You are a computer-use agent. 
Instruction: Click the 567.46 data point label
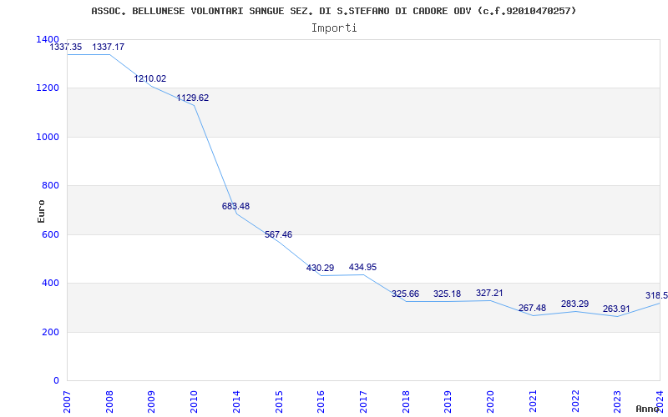(278, 235)
